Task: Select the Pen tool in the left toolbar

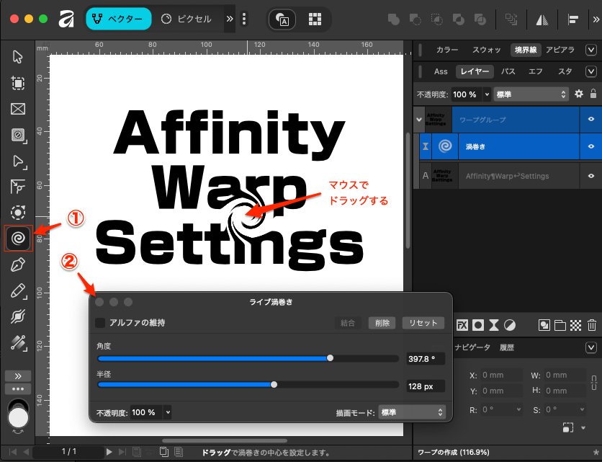Action: (18, 265)
